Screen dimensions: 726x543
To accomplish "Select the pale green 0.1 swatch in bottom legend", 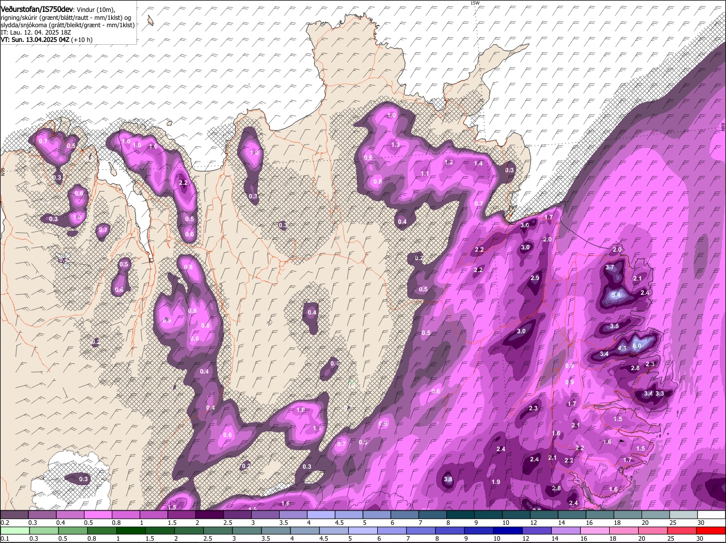I will click(x=14, y=530).
